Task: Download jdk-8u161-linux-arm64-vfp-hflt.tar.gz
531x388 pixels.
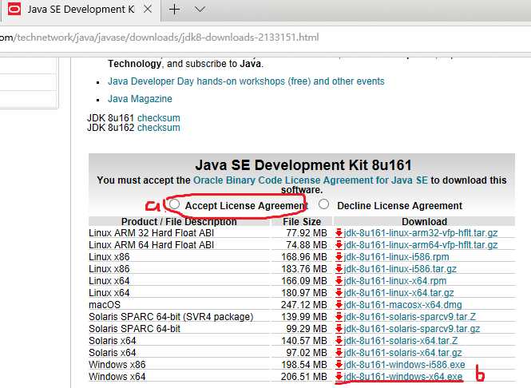Action: (421, 245)
